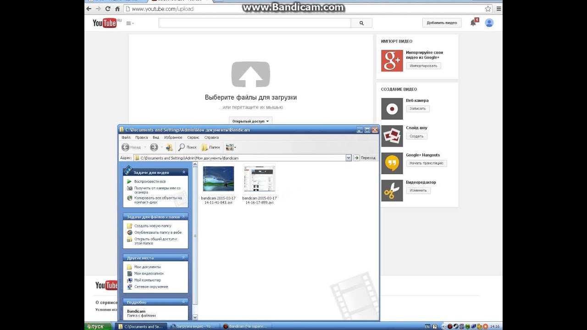Click the 'Добавить видео' button
Image resolution: width=587 pixels, height=330 pixels.
pyautogui.click(x=442, y=23)
